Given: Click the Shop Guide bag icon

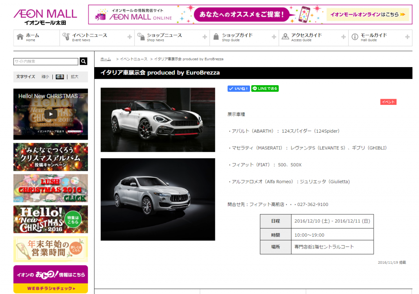Looking at the screenshot, I should pos(216,37).
